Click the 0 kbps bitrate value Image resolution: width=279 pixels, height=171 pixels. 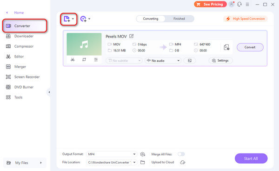142,44
